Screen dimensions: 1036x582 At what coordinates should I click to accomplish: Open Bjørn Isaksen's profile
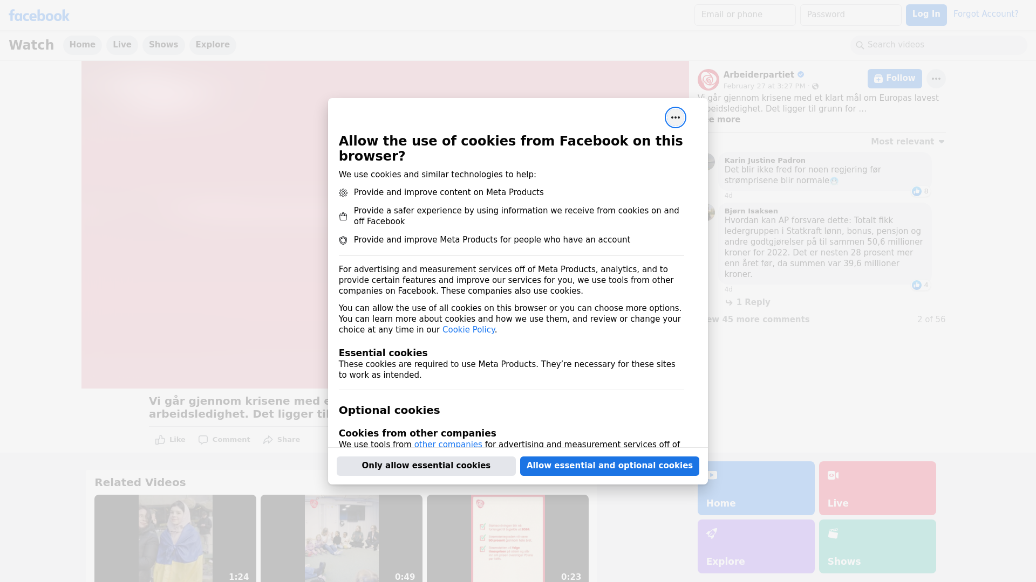[751, 211]
